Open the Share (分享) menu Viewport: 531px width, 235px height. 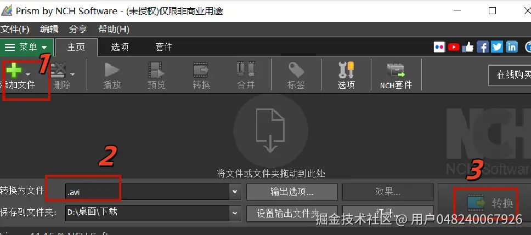(x=78, y=30)
